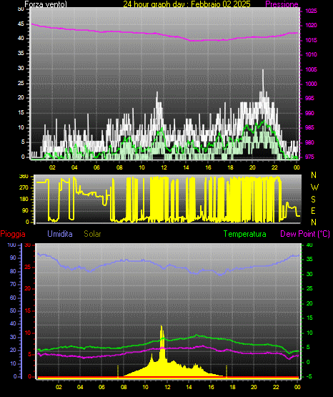Click hour "12" under the wind speed chart
This screenshot has width=333, height=397.
tap(164, 167)
